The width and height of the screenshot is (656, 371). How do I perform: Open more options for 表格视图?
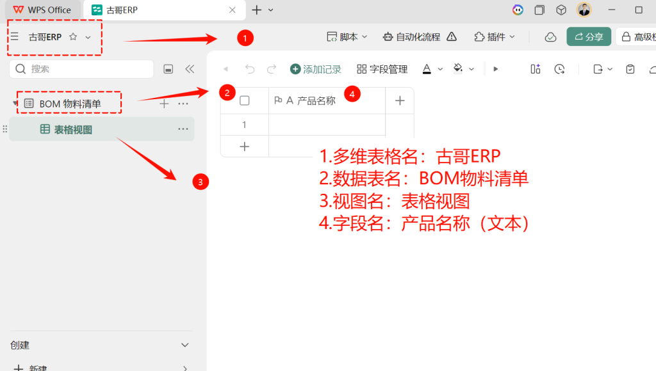point(183,129)
